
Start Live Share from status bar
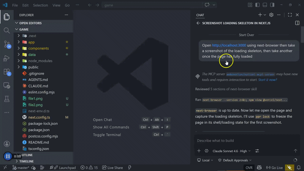pyautogui.click(x=112, y=168)
